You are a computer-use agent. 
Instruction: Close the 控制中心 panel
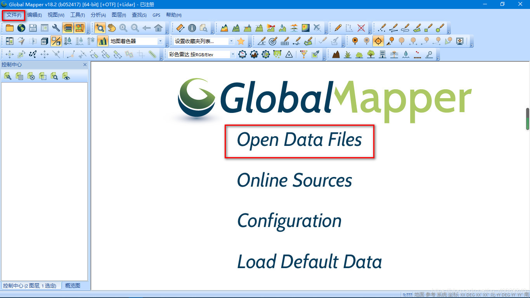pos(85,65)
